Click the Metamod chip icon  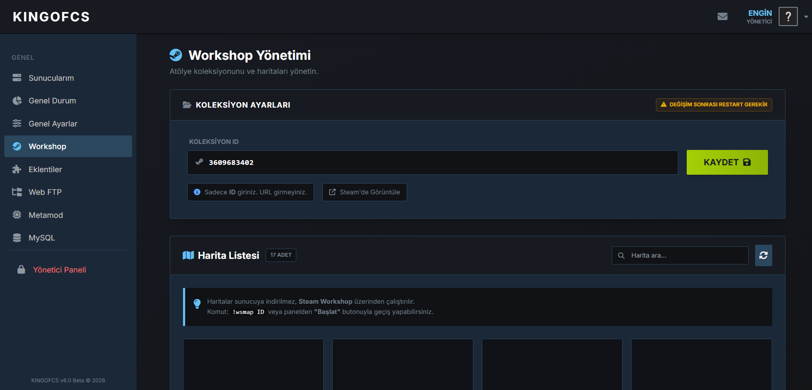pos(17,215)
